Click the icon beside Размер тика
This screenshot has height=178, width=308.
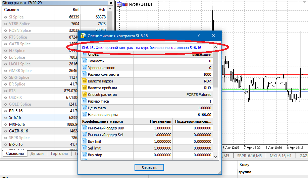pos(85,101)
